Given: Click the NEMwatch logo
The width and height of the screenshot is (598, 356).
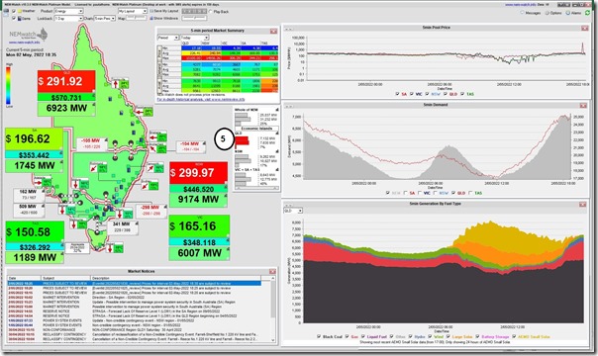Looking at the screenshot, I should pos(29,34).
